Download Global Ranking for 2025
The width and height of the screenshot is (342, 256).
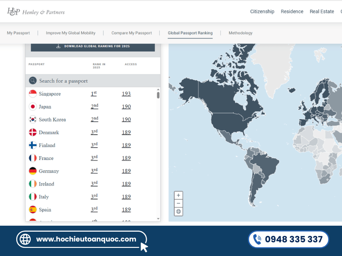click(93, 47)
